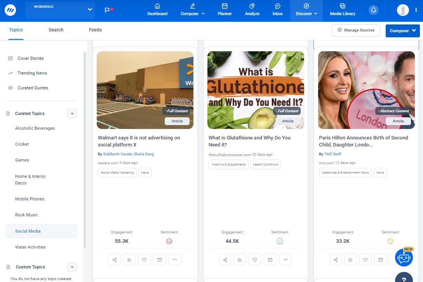Switch to the Feeds tab
The height and width of the screenshot is (282, 423).
(x=95, y=30)
